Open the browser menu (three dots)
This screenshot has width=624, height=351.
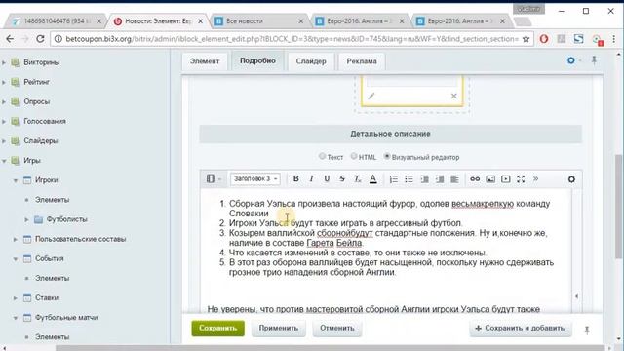click(613, 39)
